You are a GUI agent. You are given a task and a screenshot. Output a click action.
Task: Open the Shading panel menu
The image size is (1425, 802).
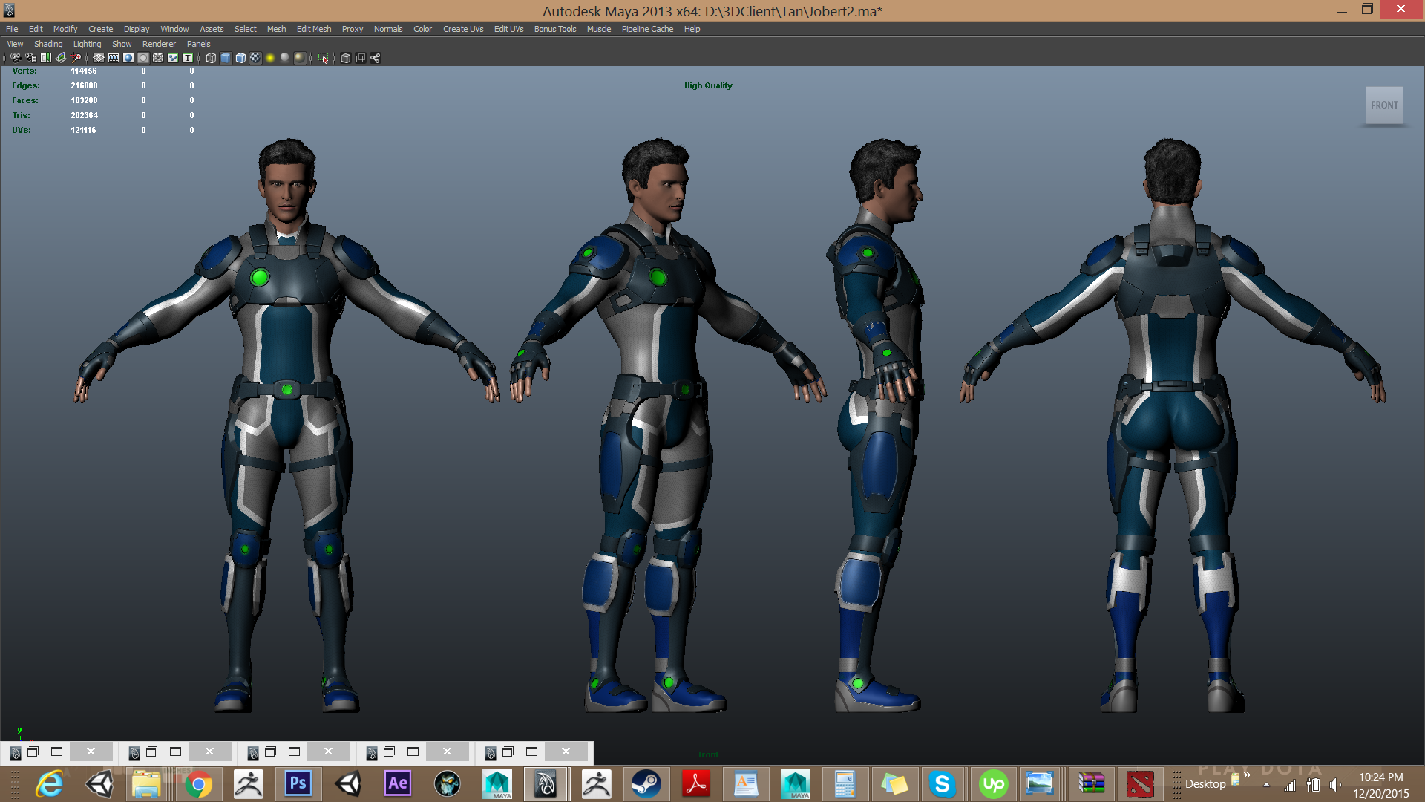(x=48, y=44)
